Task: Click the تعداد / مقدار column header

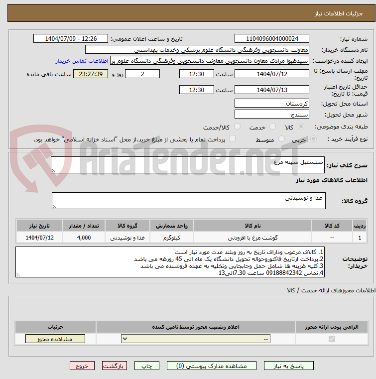Action: point(84,226)
